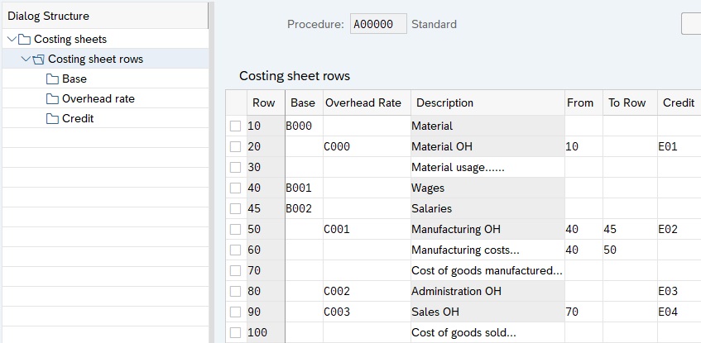701x343 pixels.
Task: Click the Base folder icon
Action: coord(52,79)
